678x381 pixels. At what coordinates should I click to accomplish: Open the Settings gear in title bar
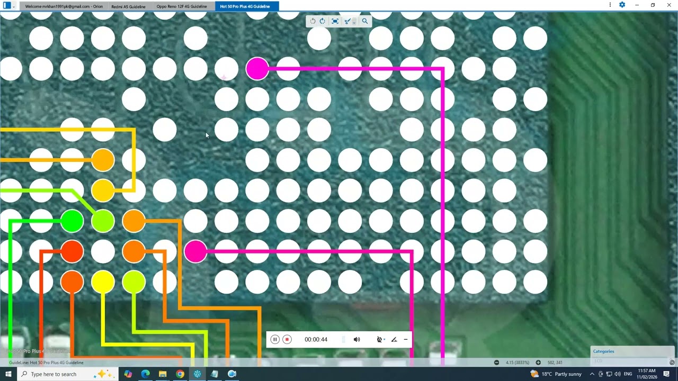[622, 5]
